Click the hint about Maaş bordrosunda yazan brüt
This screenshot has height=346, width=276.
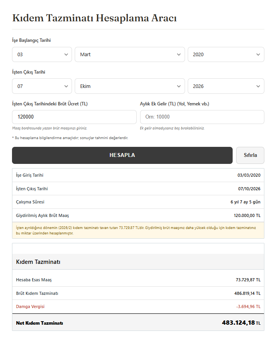pos(50,128)
